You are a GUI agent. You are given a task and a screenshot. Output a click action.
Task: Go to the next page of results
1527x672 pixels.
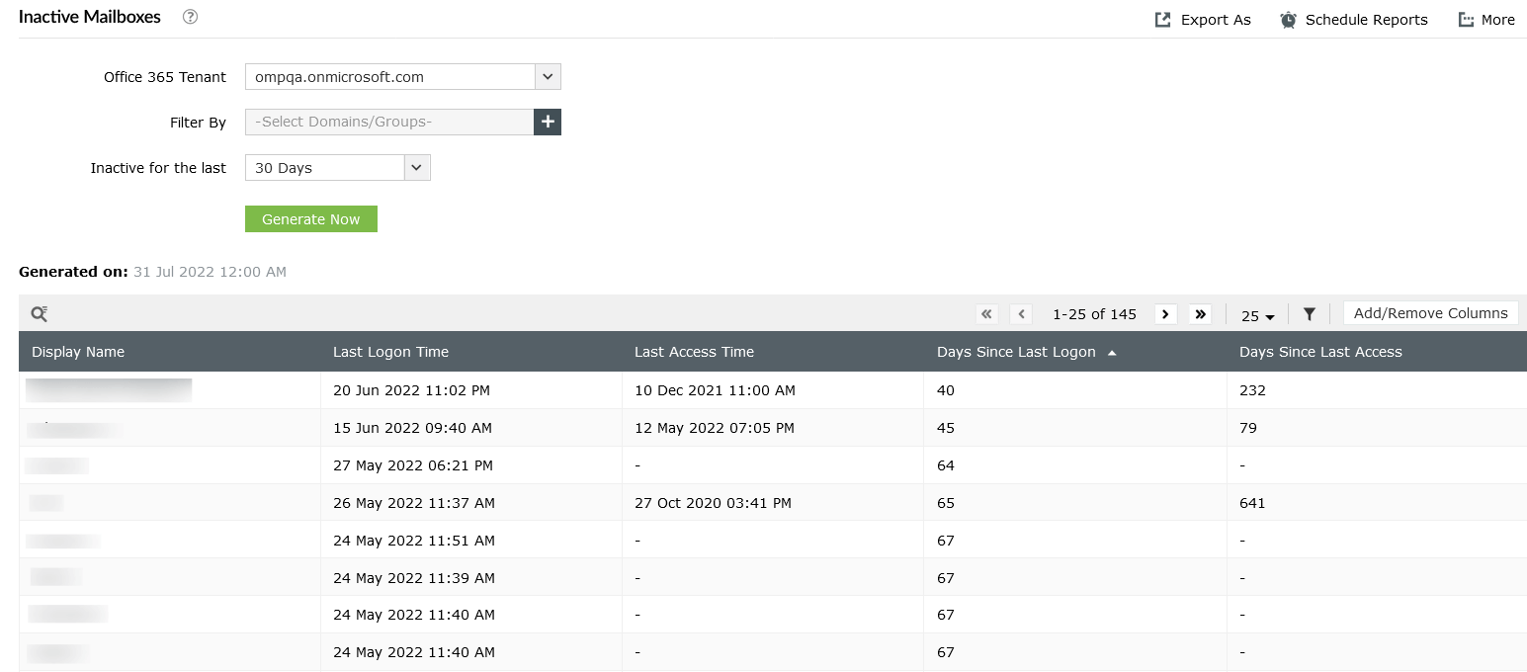1165,314
